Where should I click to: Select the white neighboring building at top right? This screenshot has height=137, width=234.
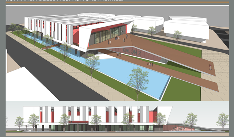[x=186, y=30]
